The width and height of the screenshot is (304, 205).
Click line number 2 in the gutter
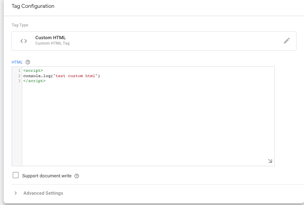coord(19,76)
